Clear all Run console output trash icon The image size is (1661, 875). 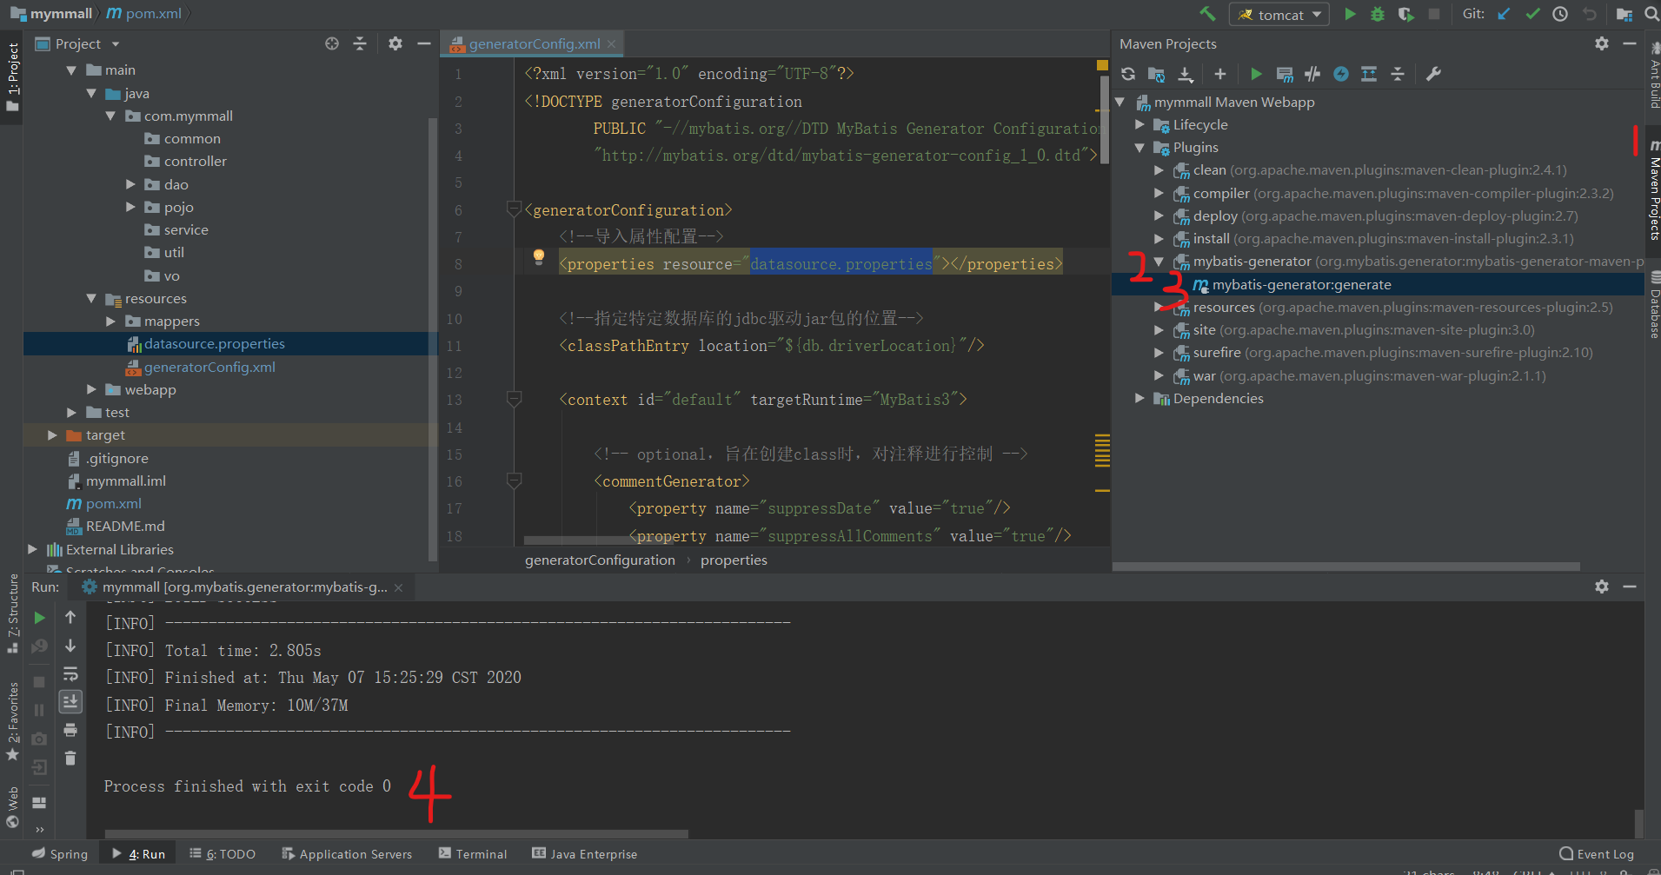pyautogui.click(x=70, y=759)
